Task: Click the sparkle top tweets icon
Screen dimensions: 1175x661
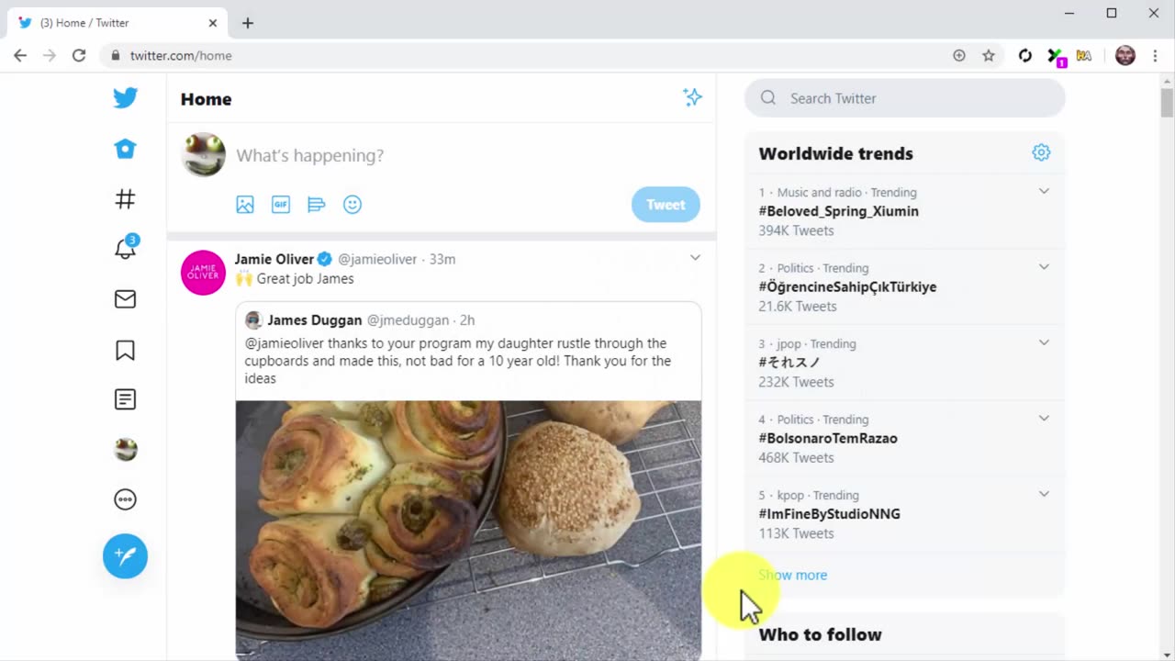Action: (x=692, y=97)
